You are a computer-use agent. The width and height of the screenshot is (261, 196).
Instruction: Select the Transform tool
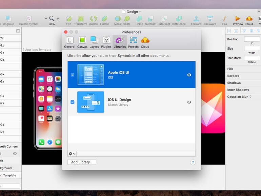tap(81, 19)
